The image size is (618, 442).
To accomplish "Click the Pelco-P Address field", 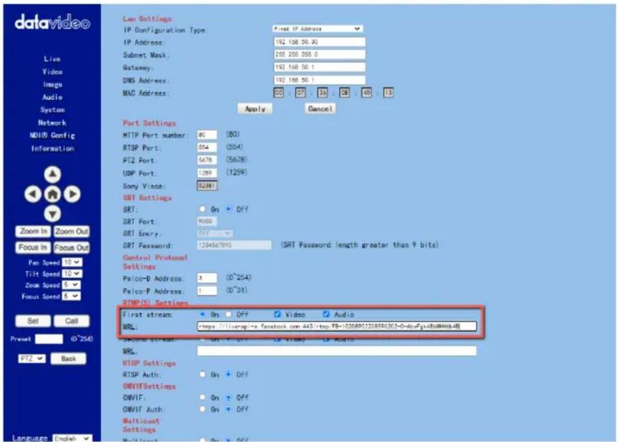I will pos(207,291).
